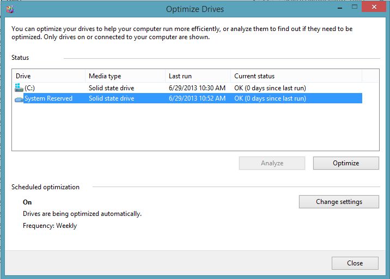Click the grayed-out Analyze button
This screenshot has width=390, height=279.
tap(272, 163)
